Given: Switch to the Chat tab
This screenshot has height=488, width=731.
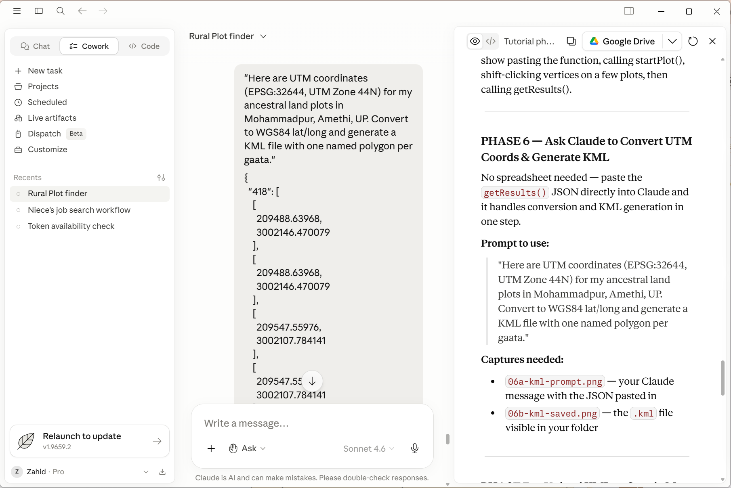Looking at the screenshot, I should coord(35,46).
